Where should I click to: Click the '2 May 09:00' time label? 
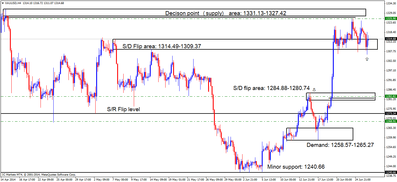[101, 180]
